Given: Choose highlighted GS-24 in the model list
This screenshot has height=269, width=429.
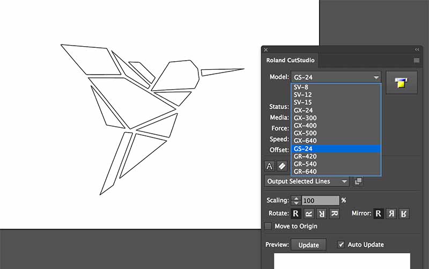Looking at the screenshot, I should tap(336, 149).
